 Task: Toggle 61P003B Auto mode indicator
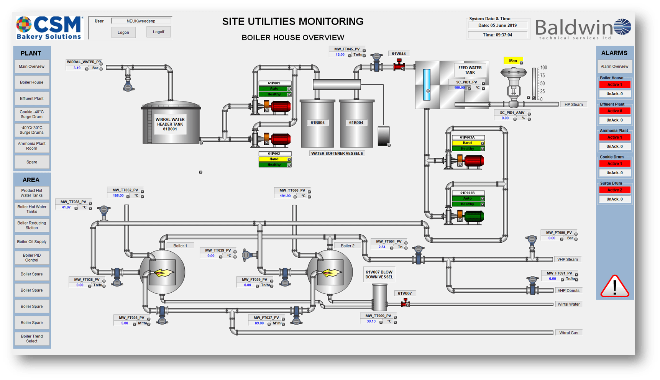[468, 198]
